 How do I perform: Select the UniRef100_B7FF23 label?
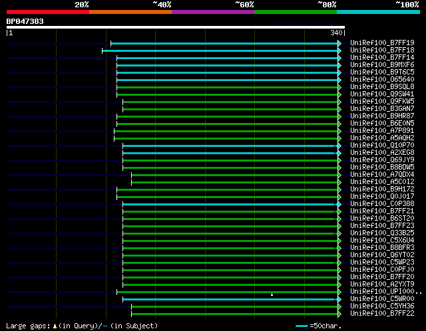382,226
